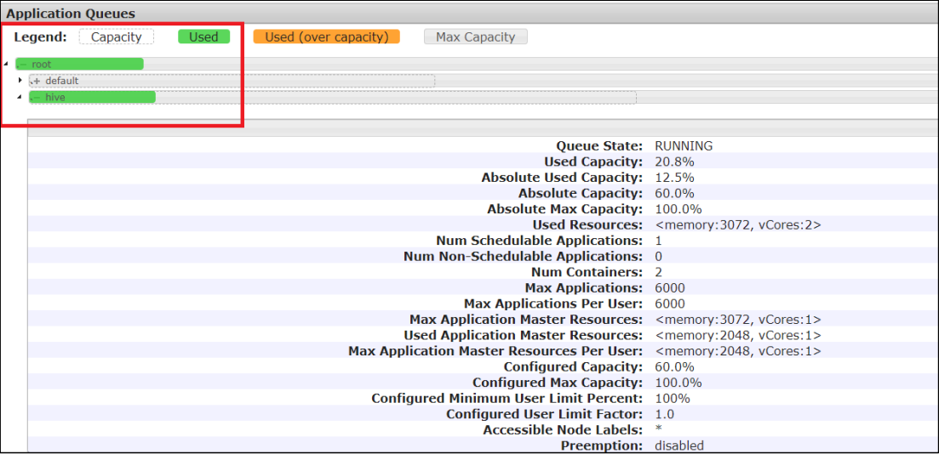Screen dimensions: 939x454
Task: Click the gray Max Capacity legend box
Action: tap(475, 37)
